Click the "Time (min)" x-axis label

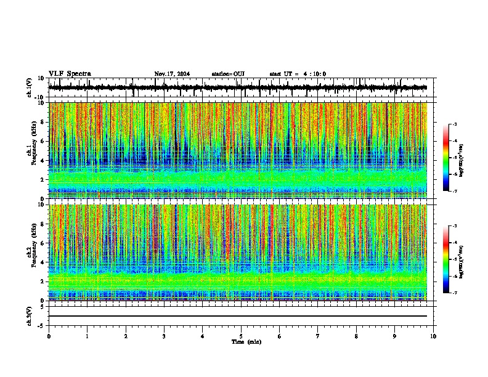(x=246, y=342)
